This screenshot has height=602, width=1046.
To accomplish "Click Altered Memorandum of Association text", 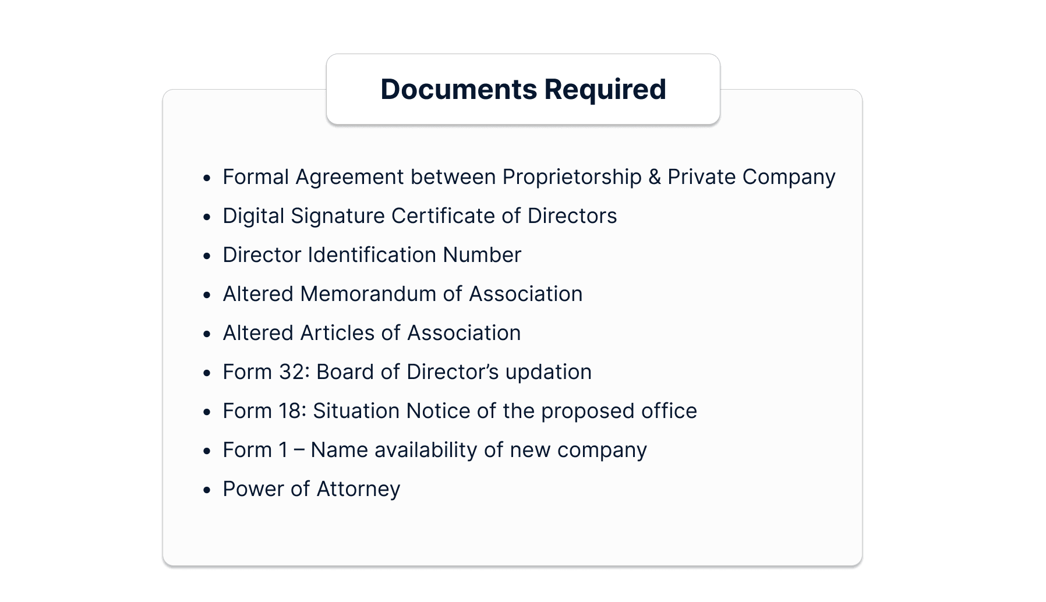I will pos(402,294).
